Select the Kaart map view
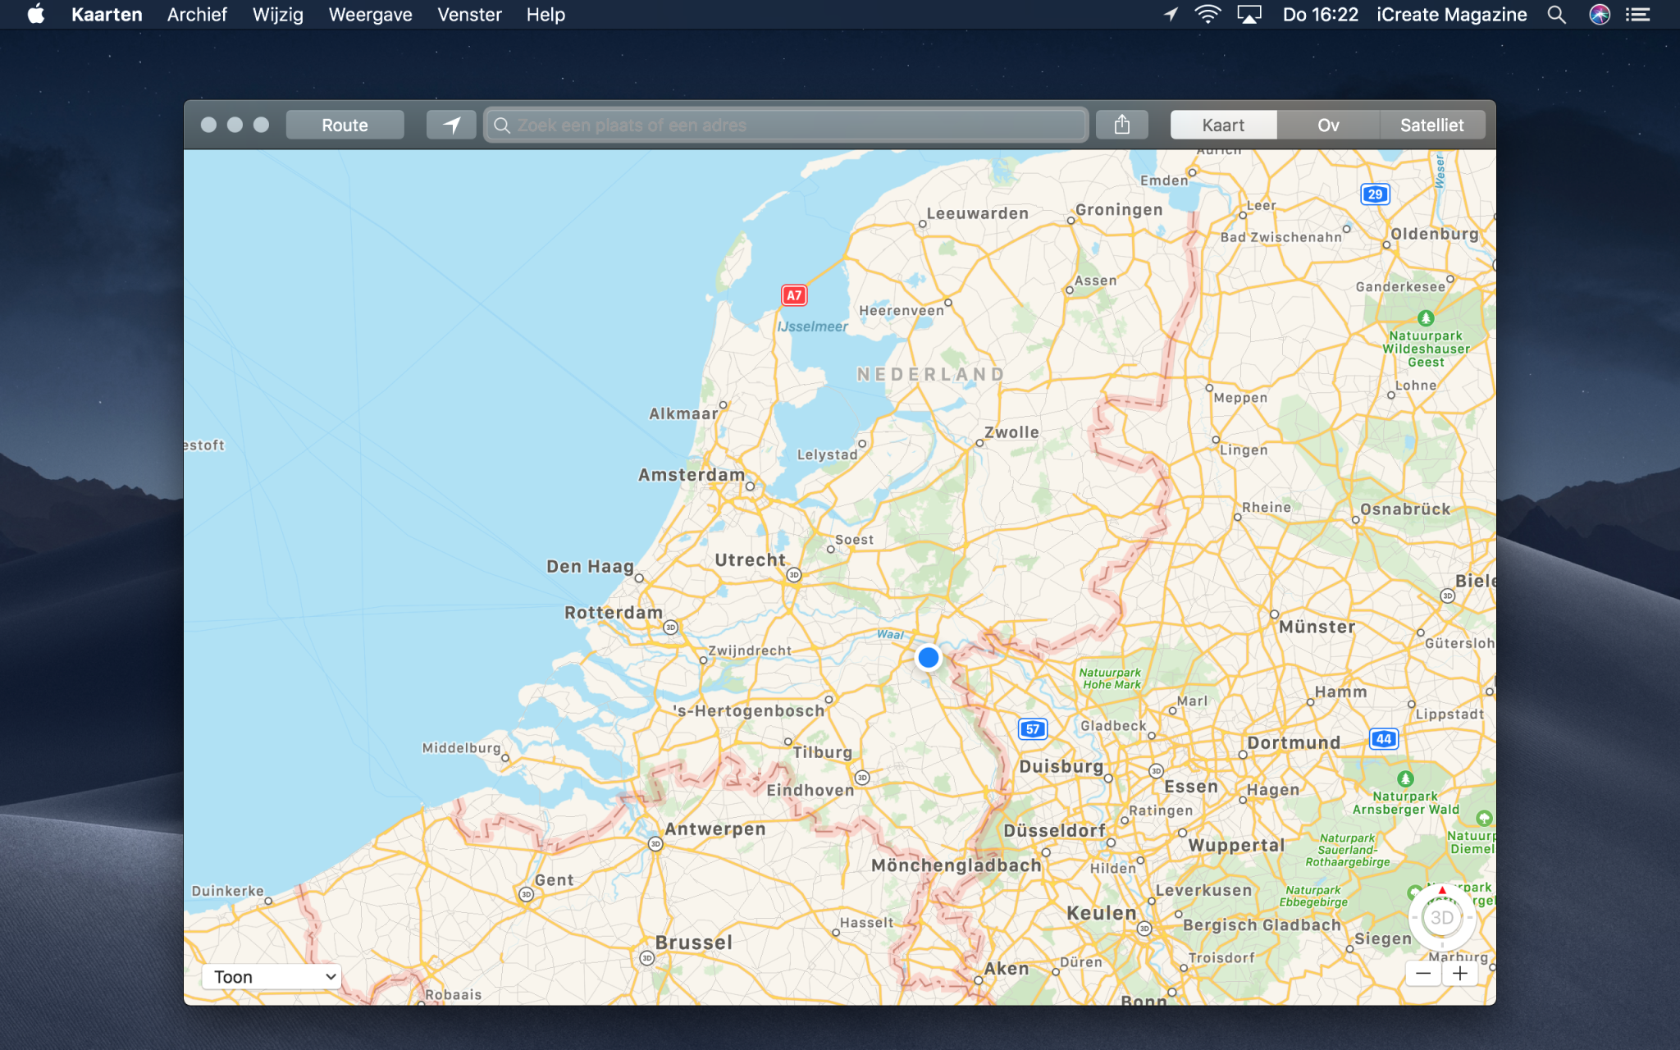 tap(1223, 125)
